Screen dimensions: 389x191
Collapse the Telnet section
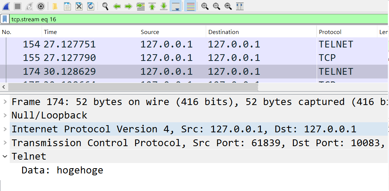click(5, 156)
